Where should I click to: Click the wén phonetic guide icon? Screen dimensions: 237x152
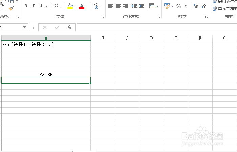(x=96, y=6)
